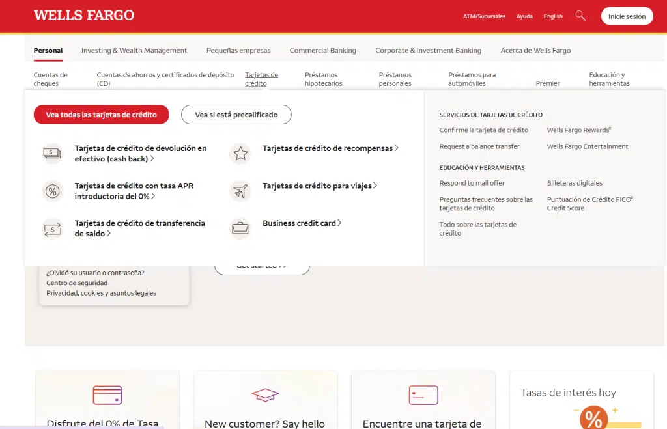Screen dimensions: 667x429
Task: Click the cash back money icon
Action: 52,154
